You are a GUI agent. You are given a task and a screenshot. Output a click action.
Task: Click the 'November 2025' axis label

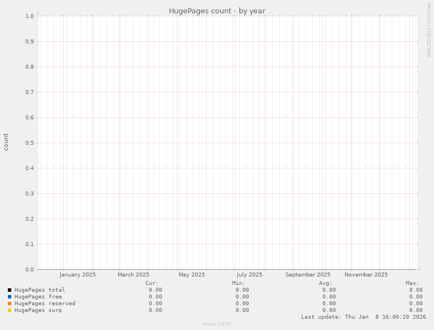tap(366, 275)
